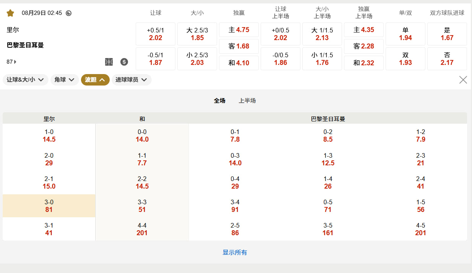Choose score 4-5 at 201
Screen dimensions: 472x273
pyautogui.click(x=420, y=229)
